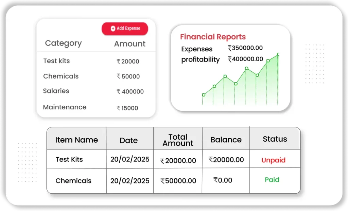Click the Status column header
The width and height of the screenshot is (348, 211).
pos(275,139)
